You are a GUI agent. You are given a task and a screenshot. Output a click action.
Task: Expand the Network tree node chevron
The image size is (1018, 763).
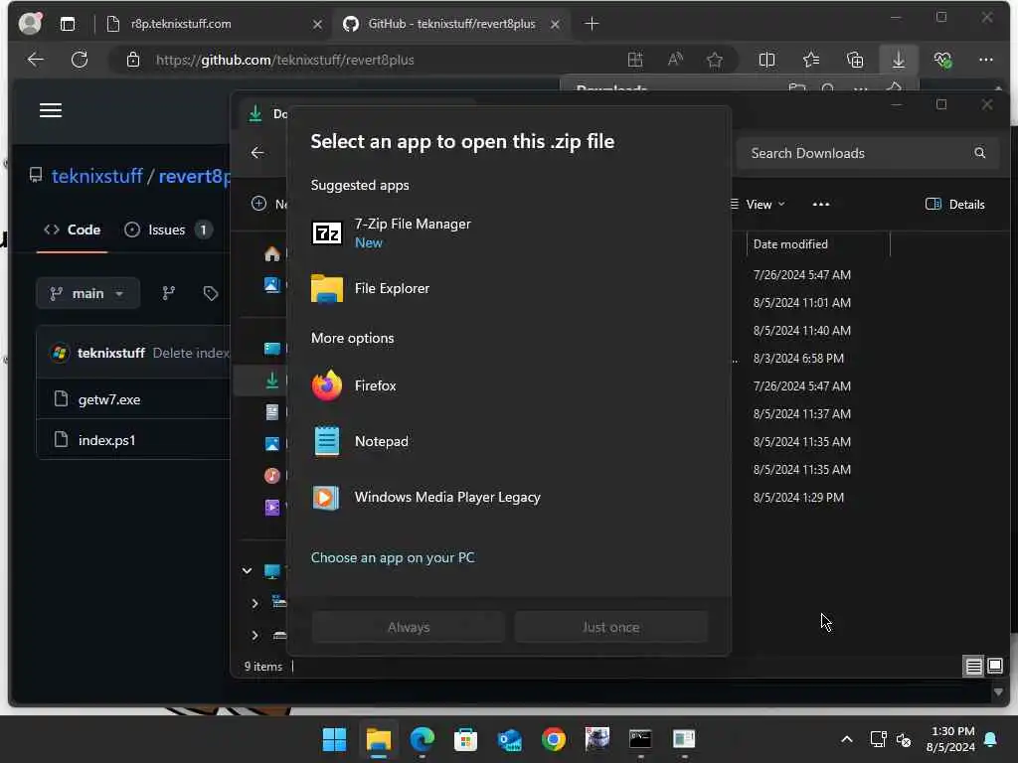pyautogui.click(x=254, y=603)
